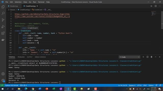This screenshot has width=163, height=91.
Task: Open the File menu
Action: pos(7,2)
